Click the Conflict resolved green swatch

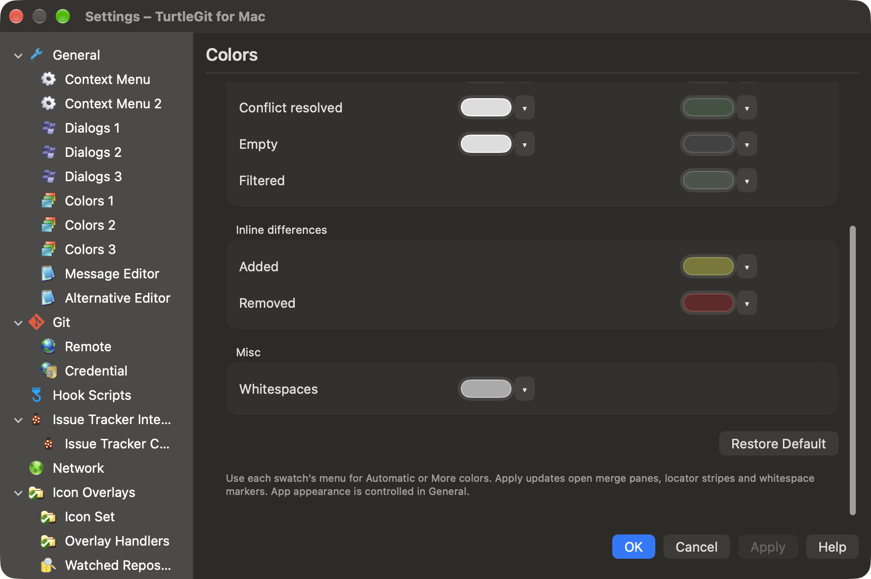(x=708, y=107)
